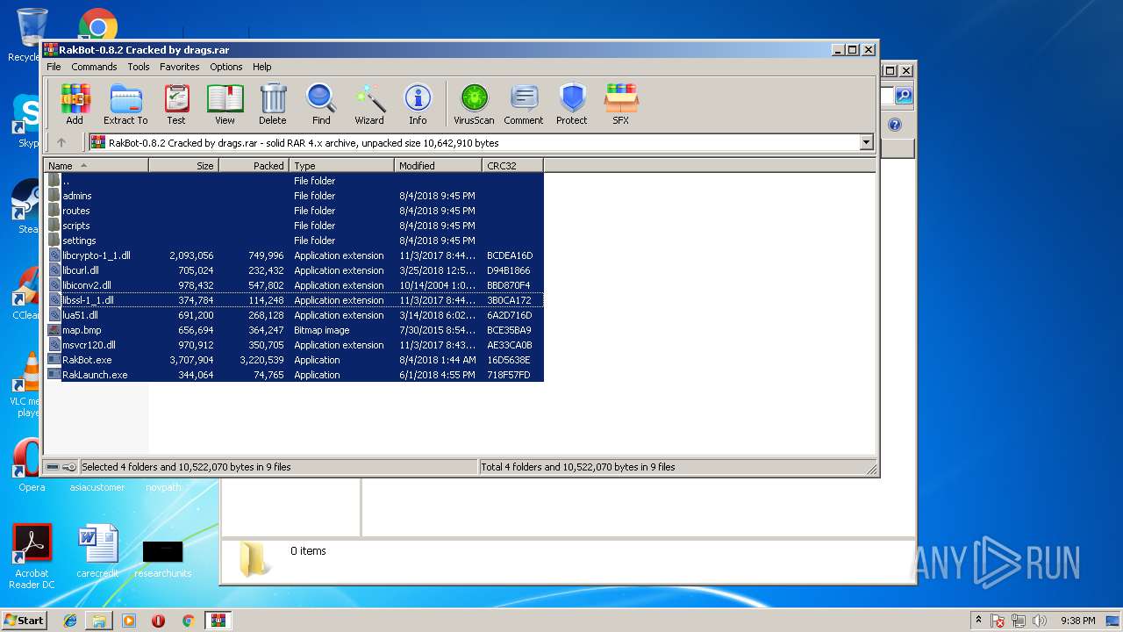Viewport: 1123px width, 632px height.
Task: Open the Options menu
Action: click(225, 67)
